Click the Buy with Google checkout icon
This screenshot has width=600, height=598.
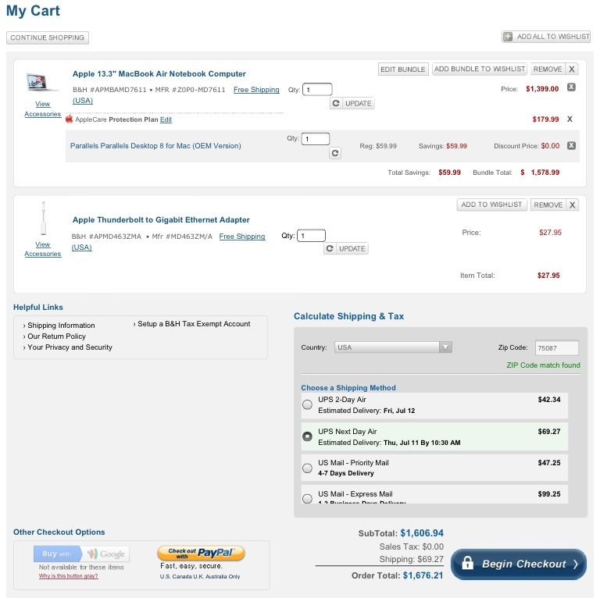click(81, 554)
